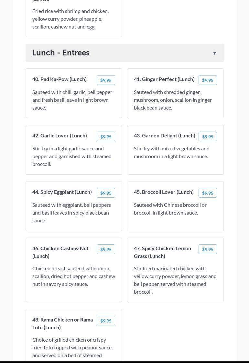Click Broccoli Lover $9.95 price button

pos(208,193)
